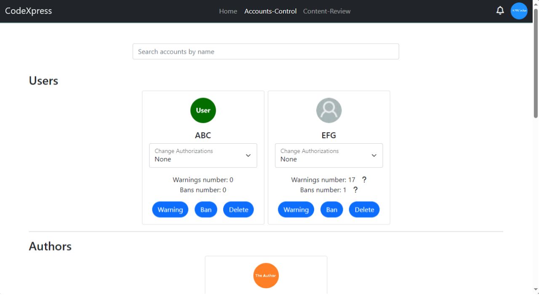Send a Warning to user EFG
Viewport: 539px width, 295px height.
coord(296,209)
